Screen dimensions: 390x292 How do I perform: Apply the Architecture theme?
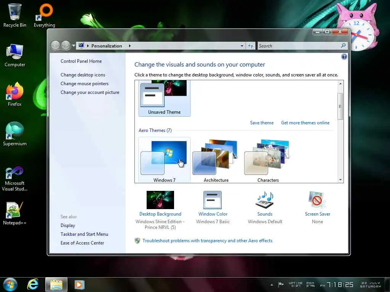(216, 160)
